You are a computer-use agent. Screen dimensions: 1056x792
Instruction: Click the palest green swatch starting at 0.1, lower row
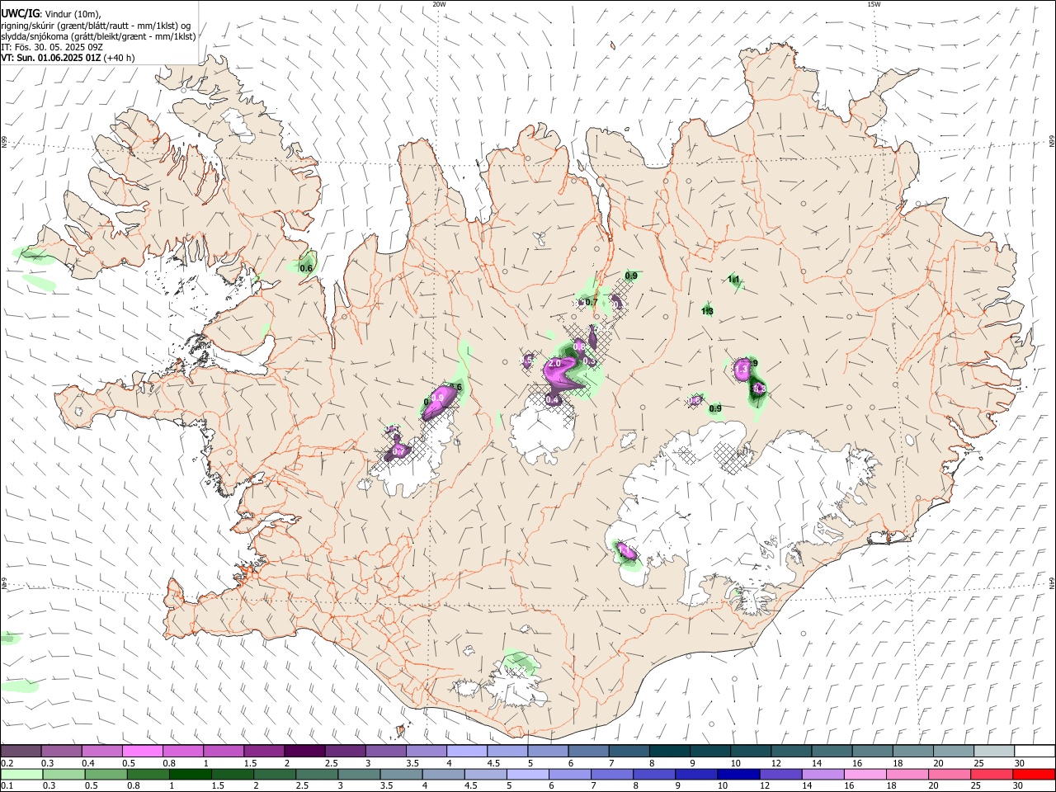click(x=21, y=775)
